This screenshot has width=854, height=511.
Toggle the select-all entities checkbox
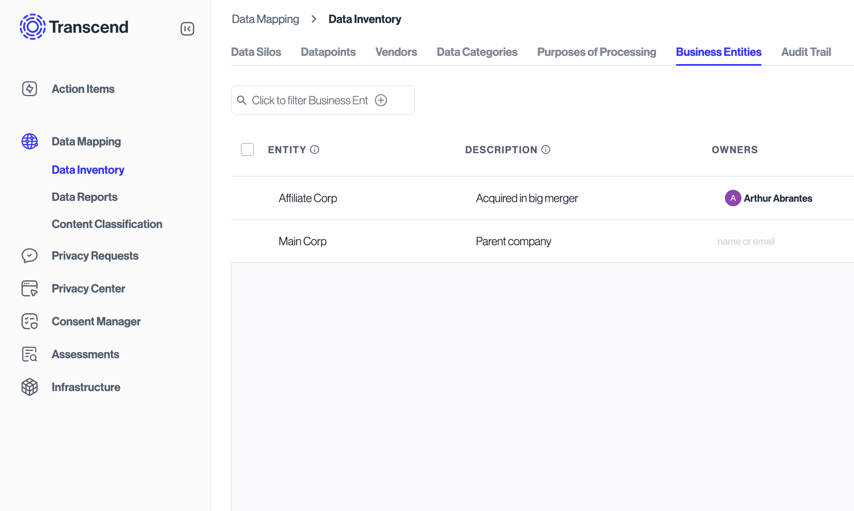pos(247,150)
